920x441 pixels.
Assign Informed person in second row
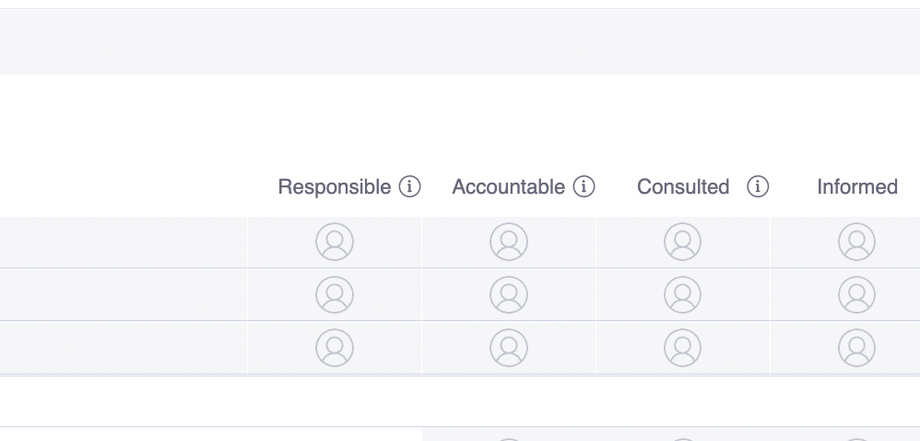click(856, 294)
